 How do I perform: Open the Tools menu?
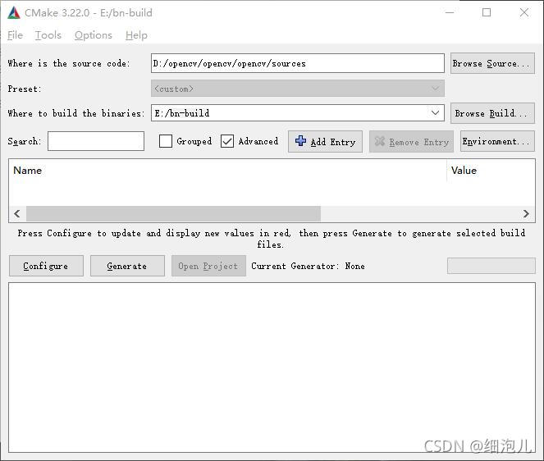(48, 35)
